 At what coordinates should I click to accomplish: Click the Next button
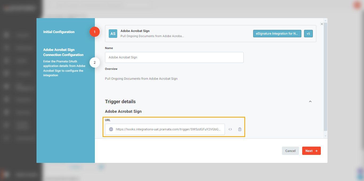(312, 151)
